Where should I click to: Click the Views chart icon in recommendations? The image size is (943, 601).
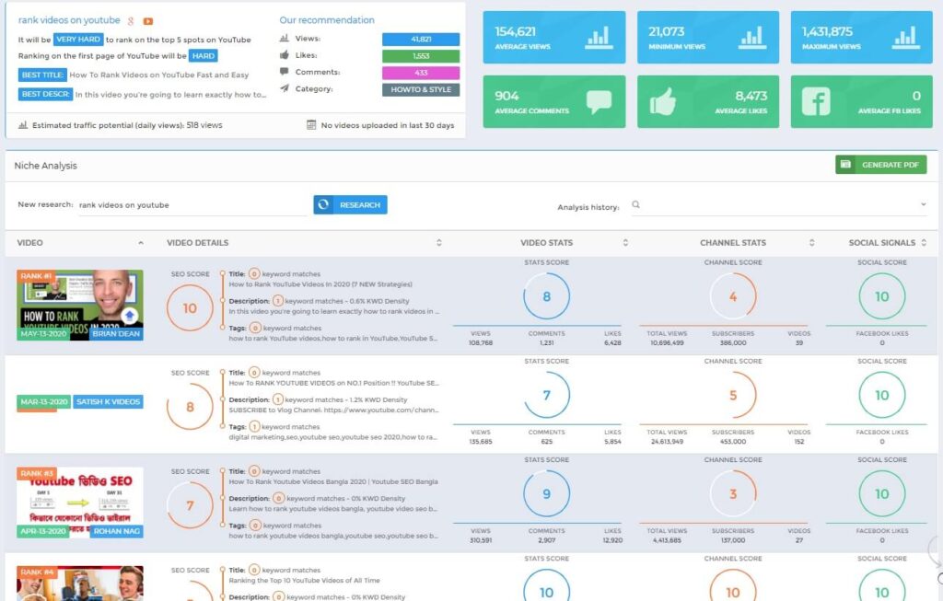pyautogui.click(x=285, y=38)
